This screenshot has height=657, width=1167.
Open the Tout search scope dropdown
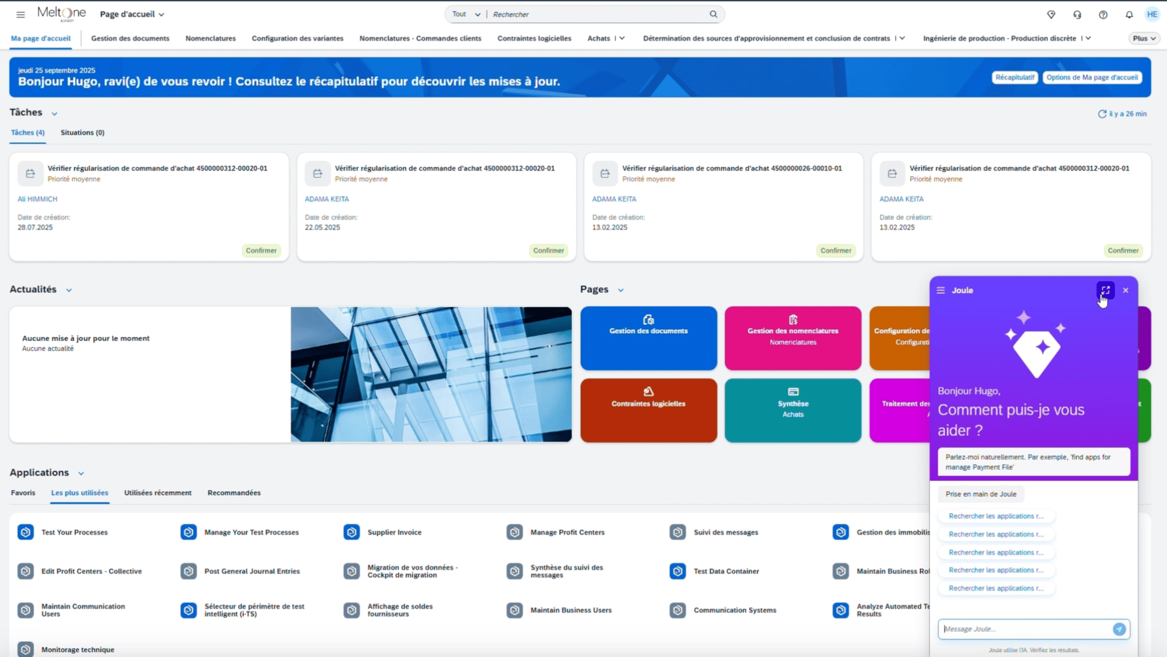tap(466, 15)
